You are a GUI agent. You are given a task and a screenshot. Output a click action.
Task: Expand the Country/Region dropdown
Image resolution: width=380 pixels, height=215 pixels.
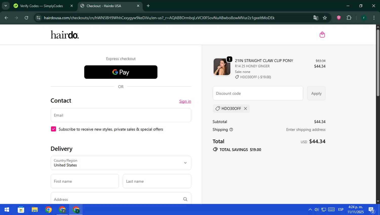click(x=121, y=163)
